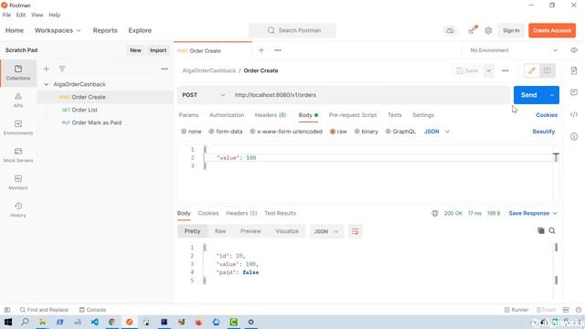This screenshot has width=585, height=329.
Task: Click the collections filter icon
Action: (62, 69)
